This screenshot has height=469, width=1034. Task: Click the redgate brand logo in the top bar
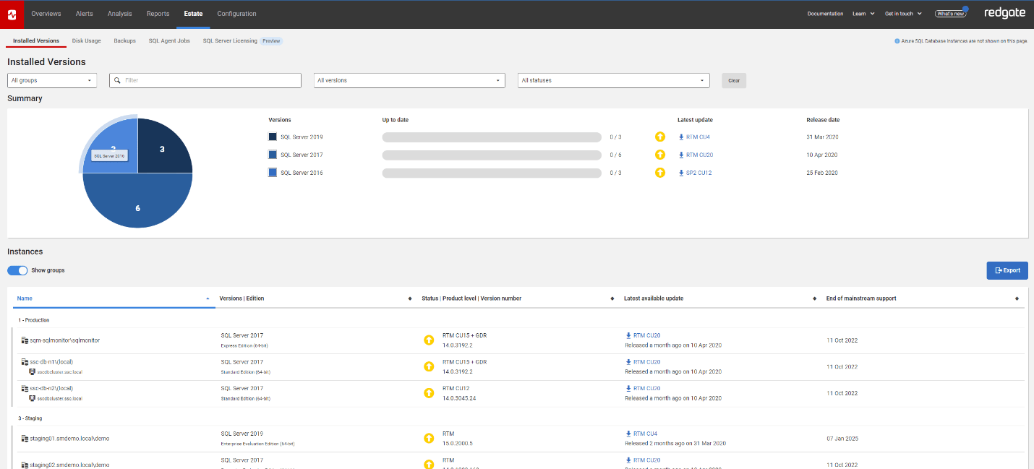pos(1004,13)
